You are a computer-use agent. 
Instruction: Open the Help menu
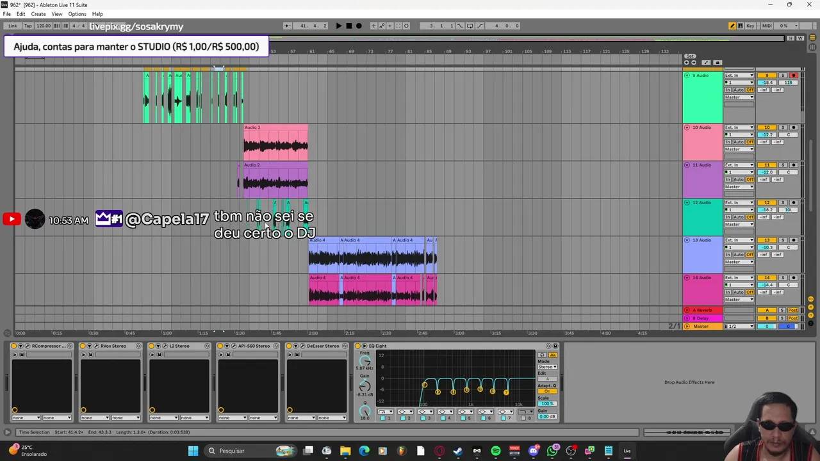pyautogui.click(x=97, y=14)
